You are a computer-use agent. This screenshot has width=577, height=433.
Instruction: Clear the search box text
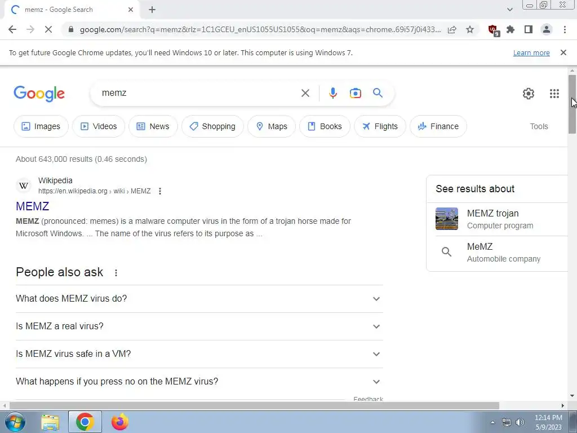click(x=305, y=93)
